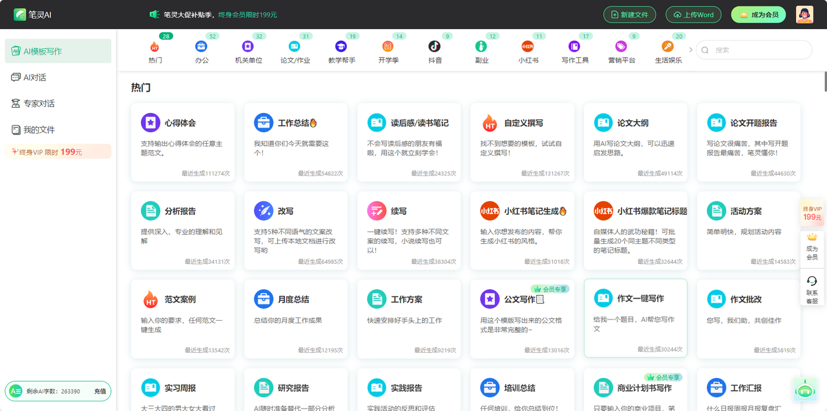Open the 抖音 Douyin category icon
Image resolution: width=827 pixels, height=411 pixels.
coord(434,46)
